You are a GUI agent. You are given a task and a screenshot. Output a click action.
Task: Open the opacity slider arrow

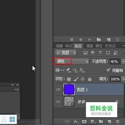click(x=123, y=62)
